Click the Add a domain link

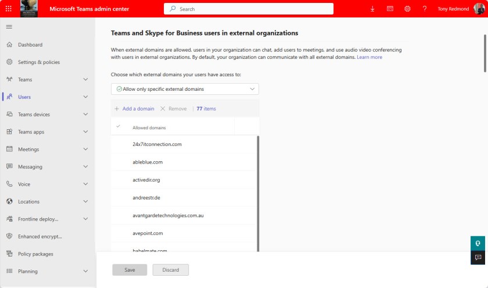(x=138, y=109)
